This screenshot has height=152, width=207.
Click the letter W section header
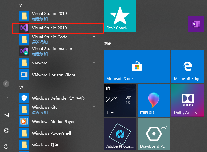(x=21, y=87)
